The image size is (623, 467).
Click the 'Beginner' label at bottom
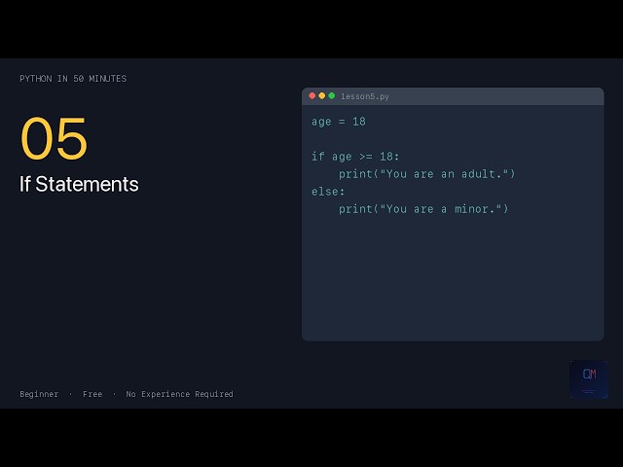click(x=39, y=394)
